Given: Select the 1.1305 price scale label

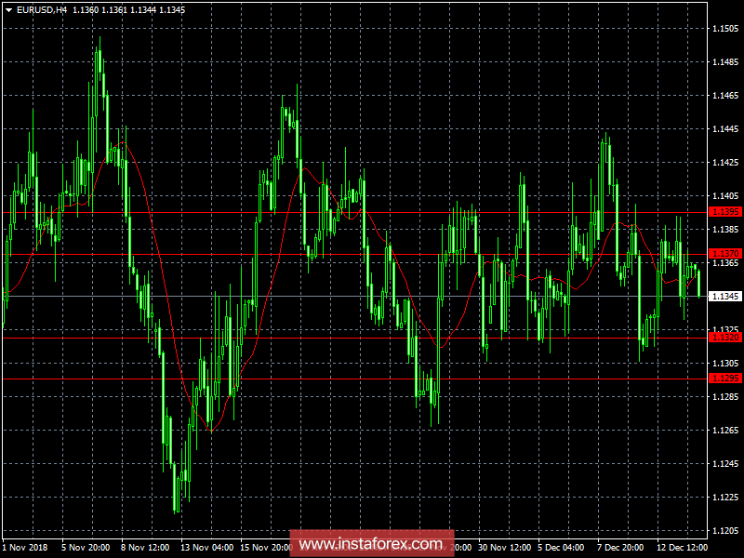Looking at the screenshot, I should pyautogui.click(x=725, y=364).
